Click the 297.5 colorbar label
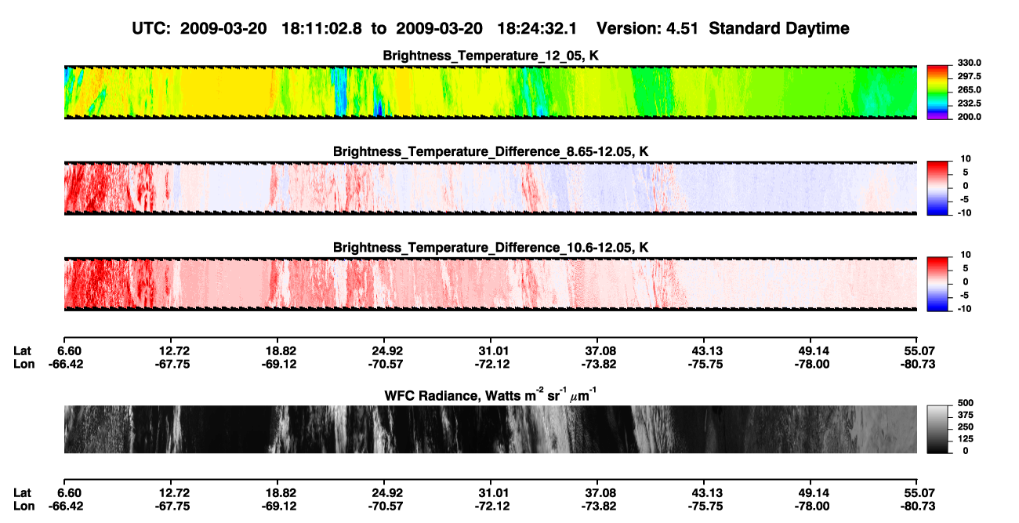 pyautogui.click(x=969, y=76)
